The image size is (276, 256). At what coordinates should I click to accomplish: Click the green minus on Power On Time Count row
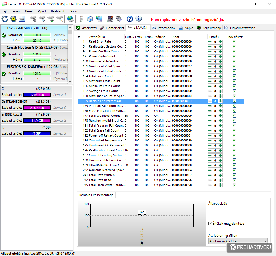[x=210, y=52]
